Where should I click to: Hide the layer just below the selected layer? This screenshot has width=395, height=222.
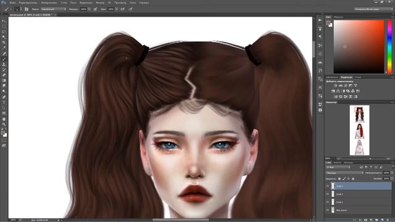[x=328, y=194]
